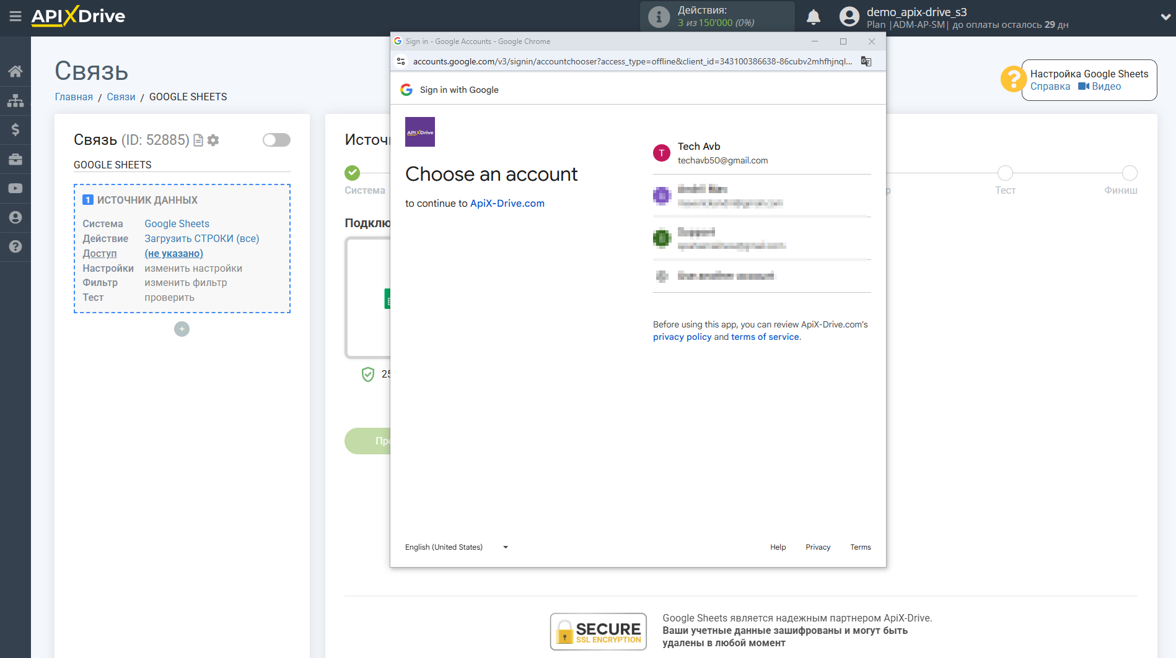The image size is (1176, 658).
Task: Open payments using the dollar sidebar icon
Action: (x=15, y=129)
